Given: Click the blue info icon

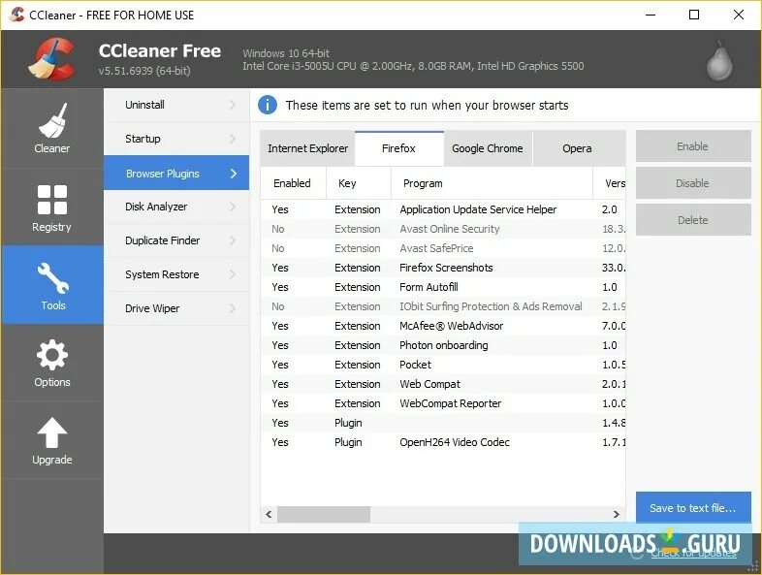Looking at the screenshot, I should [x=268, y=105].
